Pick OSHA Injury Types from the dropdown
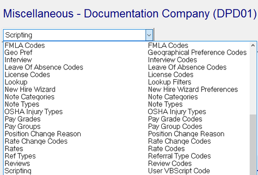This screenshot has height=175, width=258. click(126, 112)
